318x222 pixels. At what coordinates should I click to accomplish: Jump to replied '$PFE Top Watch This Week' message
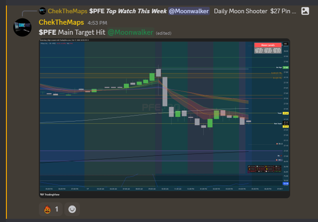(x=128, y=11)
